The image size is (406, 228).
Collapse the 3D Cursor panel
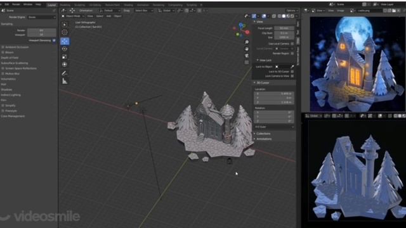click(x=262, y=83)
